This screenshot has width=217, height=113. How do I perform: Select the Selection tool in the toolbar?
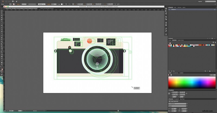click(2, 9)
